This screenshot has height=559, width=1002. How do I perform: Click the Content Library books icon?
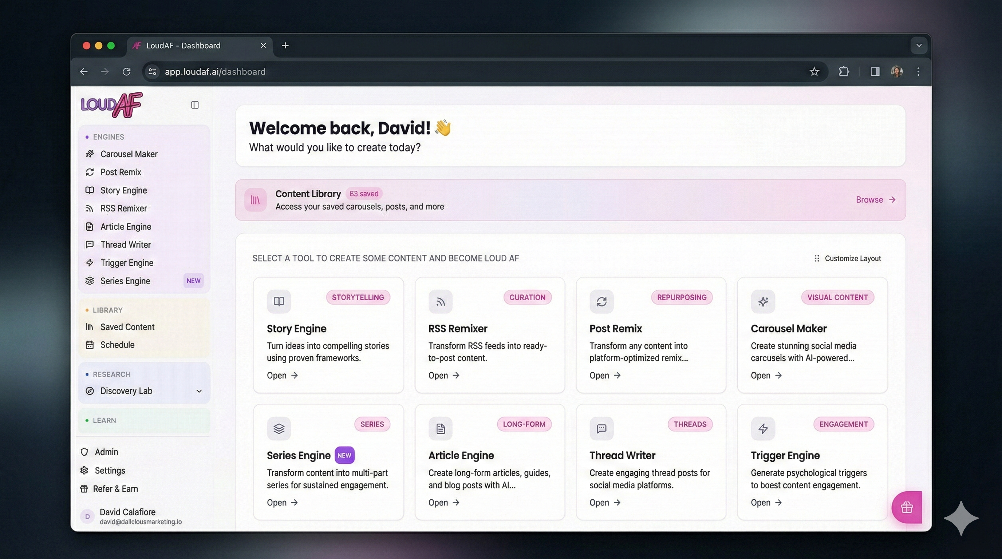(255, 200)
